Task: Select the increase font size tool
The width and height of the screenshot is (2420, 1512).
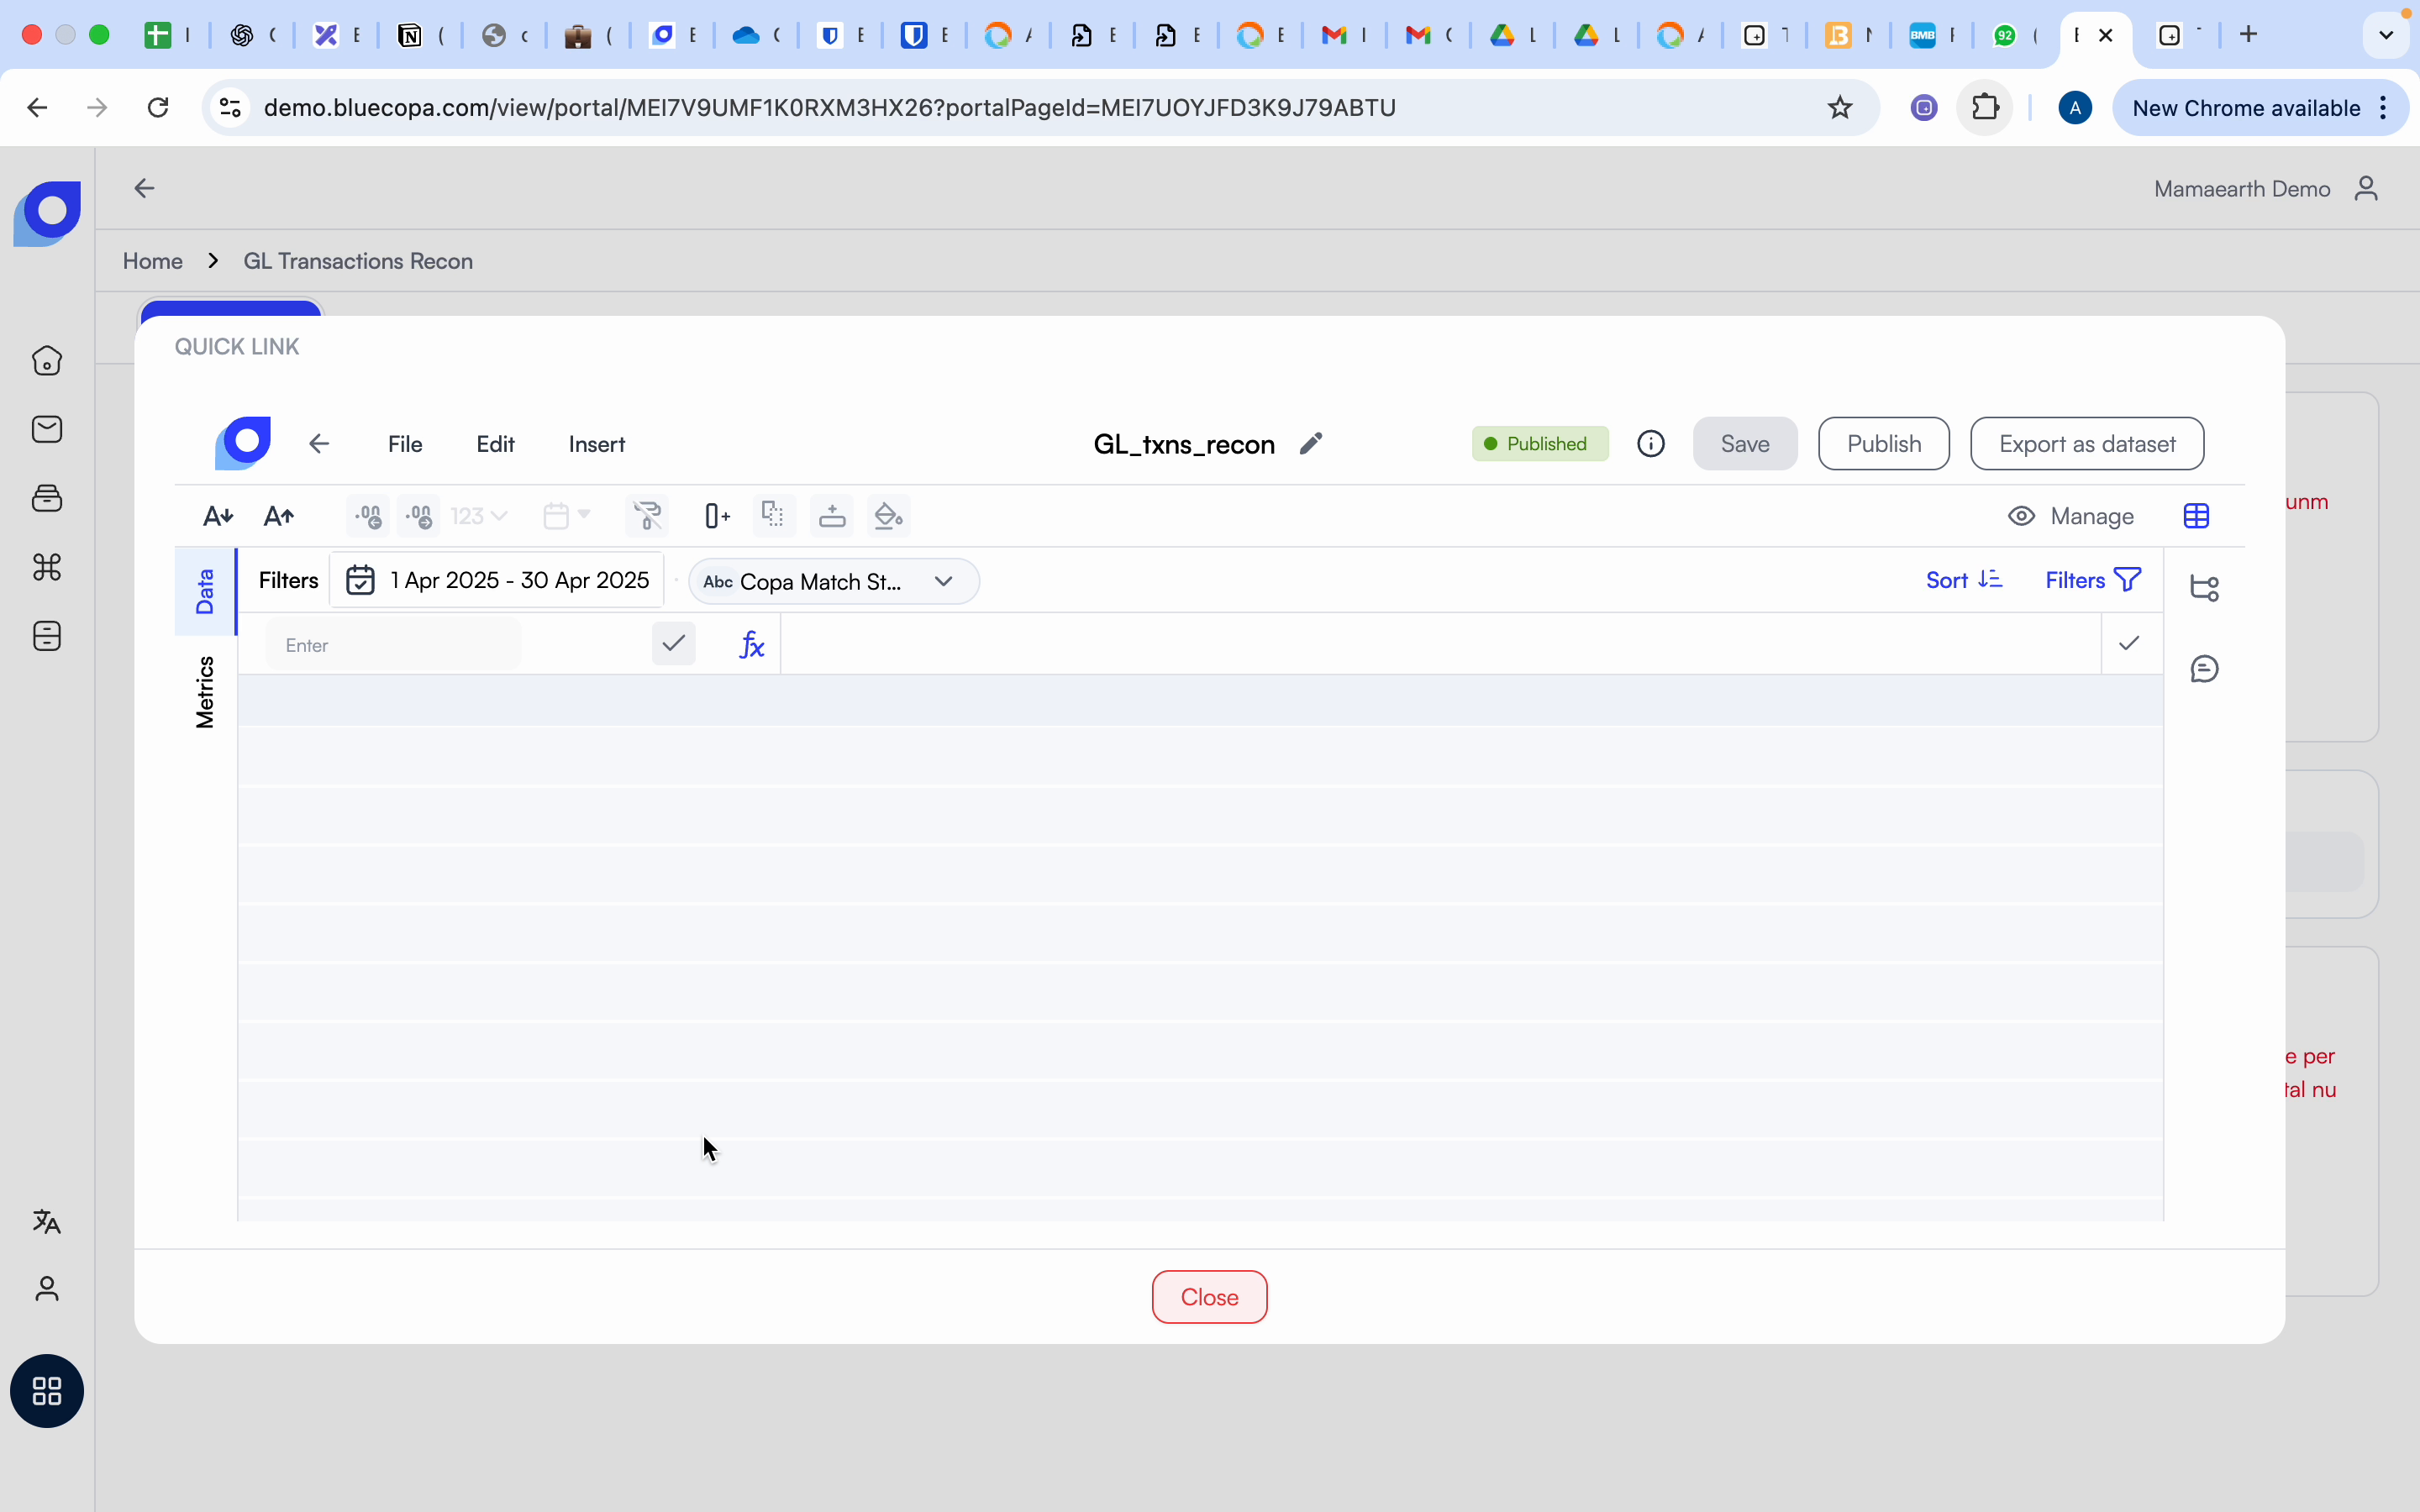Action: 279,516
